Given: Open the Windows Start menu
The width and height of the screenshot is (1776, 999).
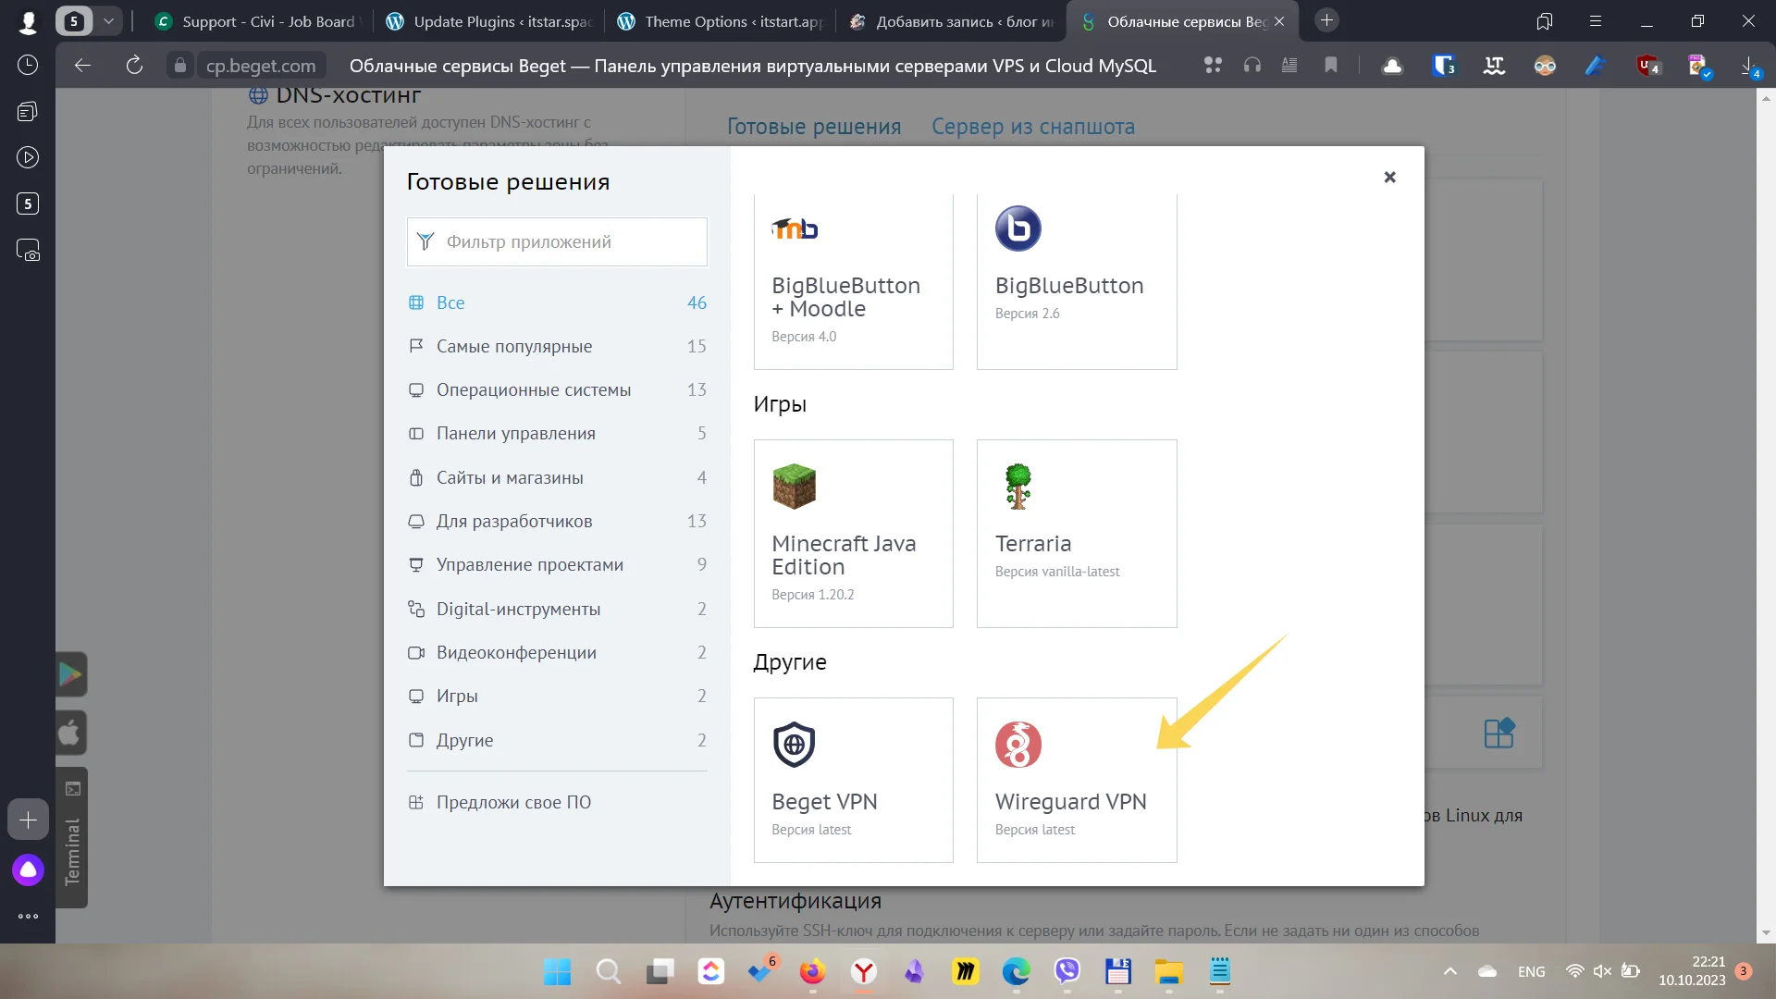Looking at the screenshot, I should coord(557,971).
